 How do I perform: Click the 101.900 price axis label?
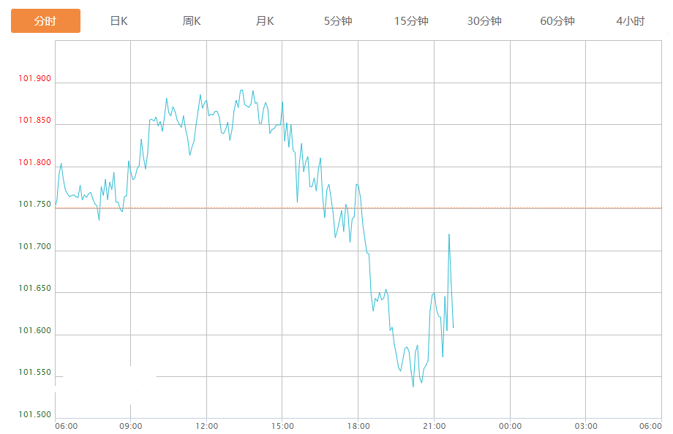(35, 79)
